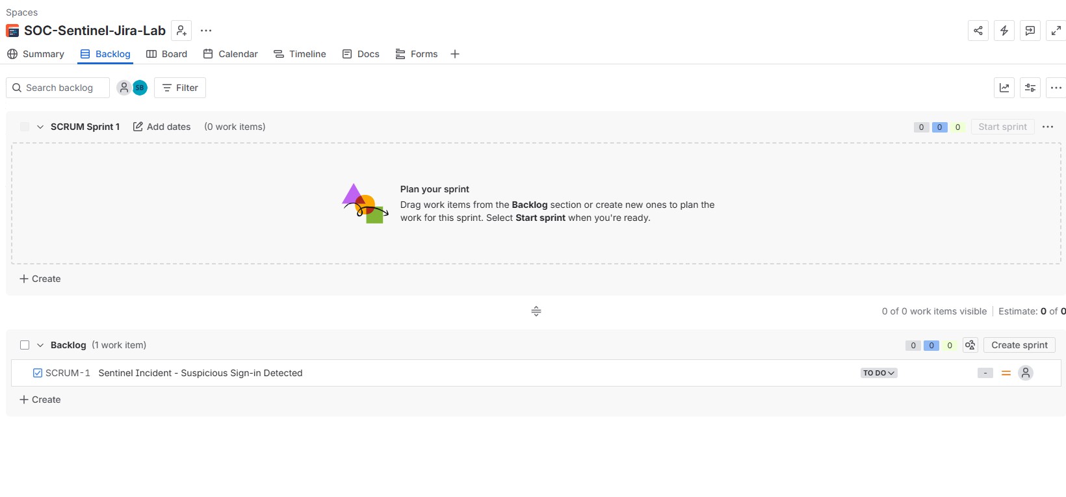Add people to the space

pos(181,31)
